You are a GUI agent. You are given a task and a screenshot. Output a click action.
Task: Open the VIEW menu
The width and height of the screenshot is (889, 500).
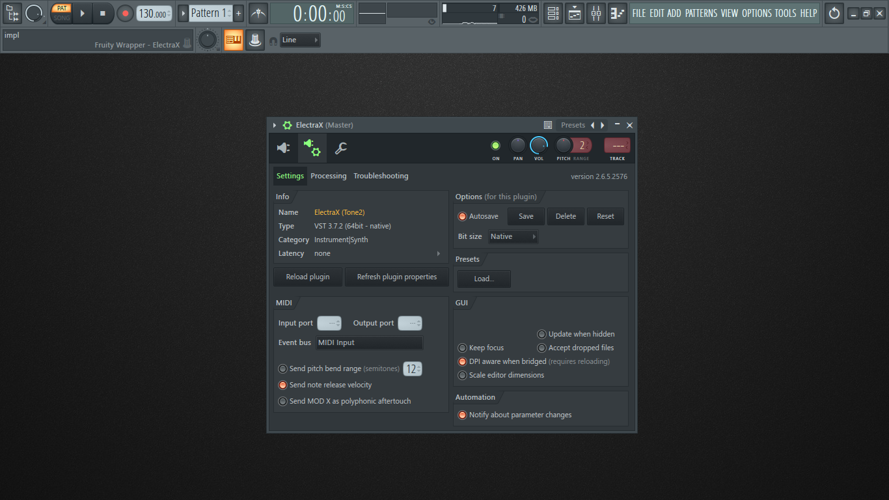pos(730,13)
